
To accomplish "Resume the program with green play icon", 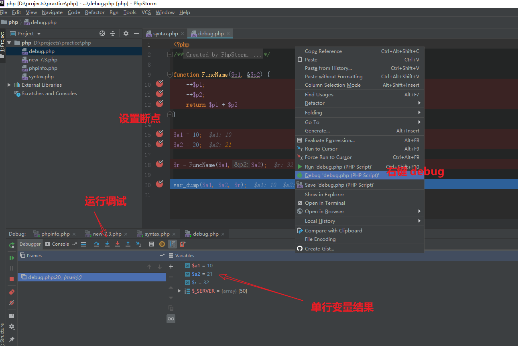I will (x=12, y=258).
